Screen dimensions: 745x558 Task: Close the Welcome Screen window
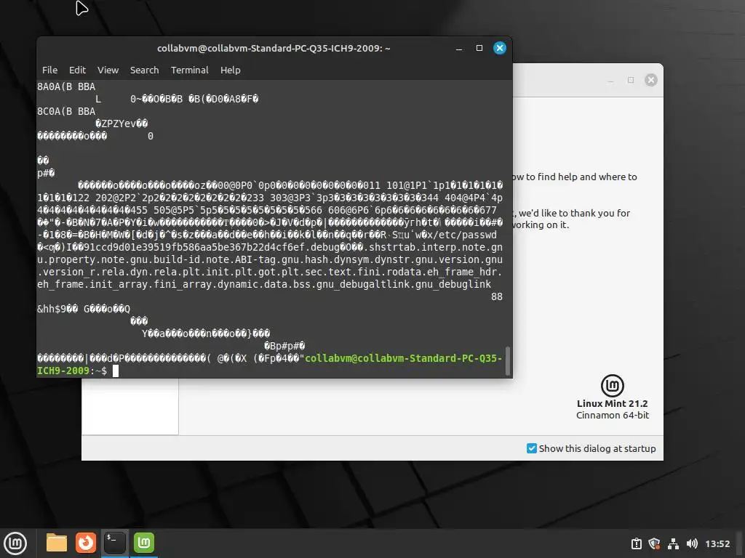pos(651,80)
